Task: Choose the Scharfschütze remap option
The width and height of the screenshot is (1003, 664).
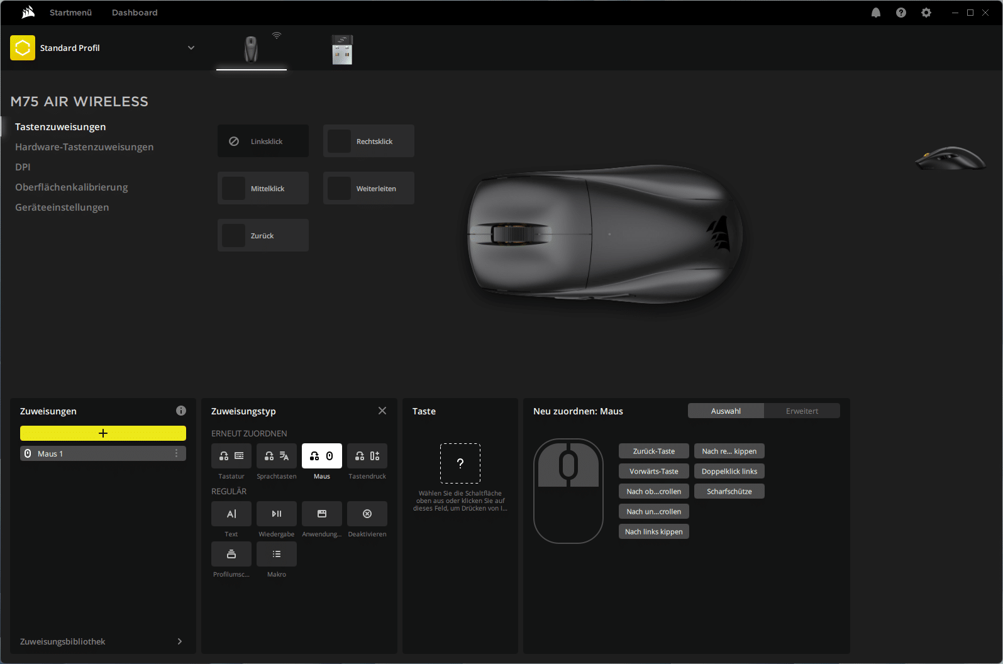Action: [729, 492]
